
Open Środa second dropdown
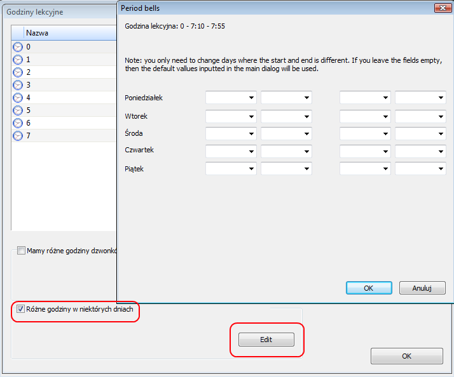tap(286, 133)
